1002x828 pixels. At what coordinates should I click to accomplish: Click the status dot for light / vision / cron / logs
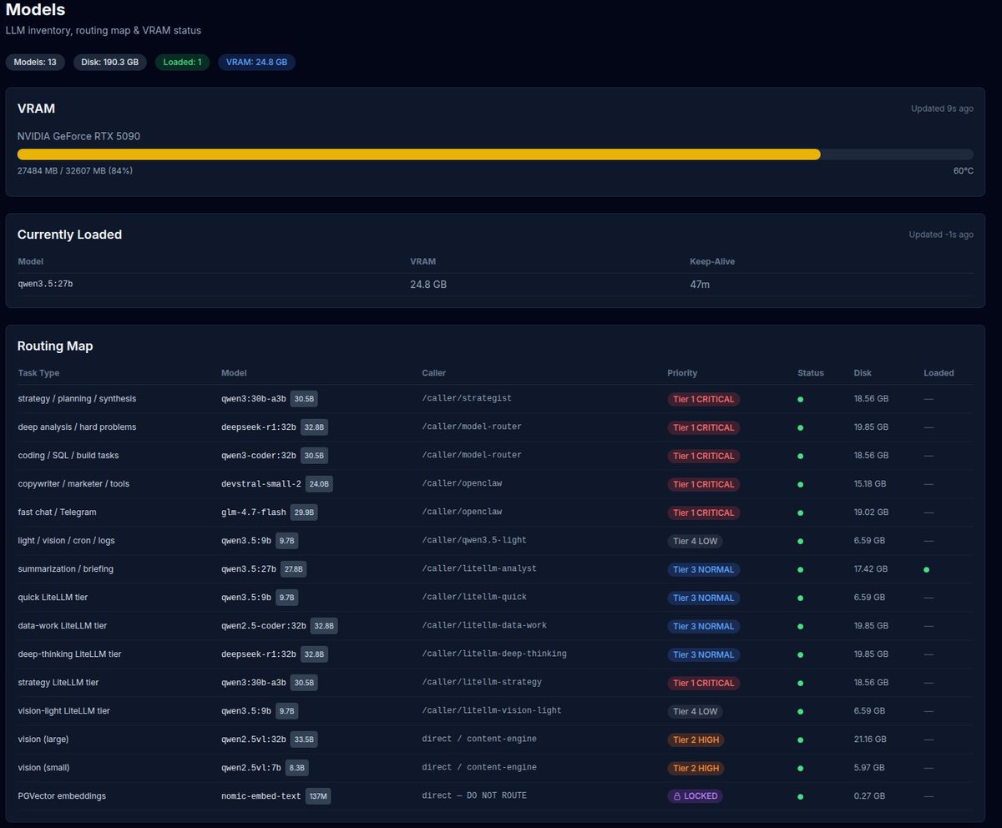click(800, 541)
